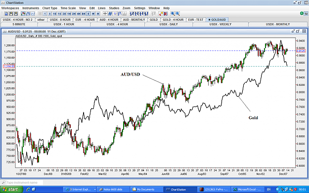This screenshot has height=193, width=309.
Task: Click the first blue trend-line tool icon
Action: coord(132,14)
